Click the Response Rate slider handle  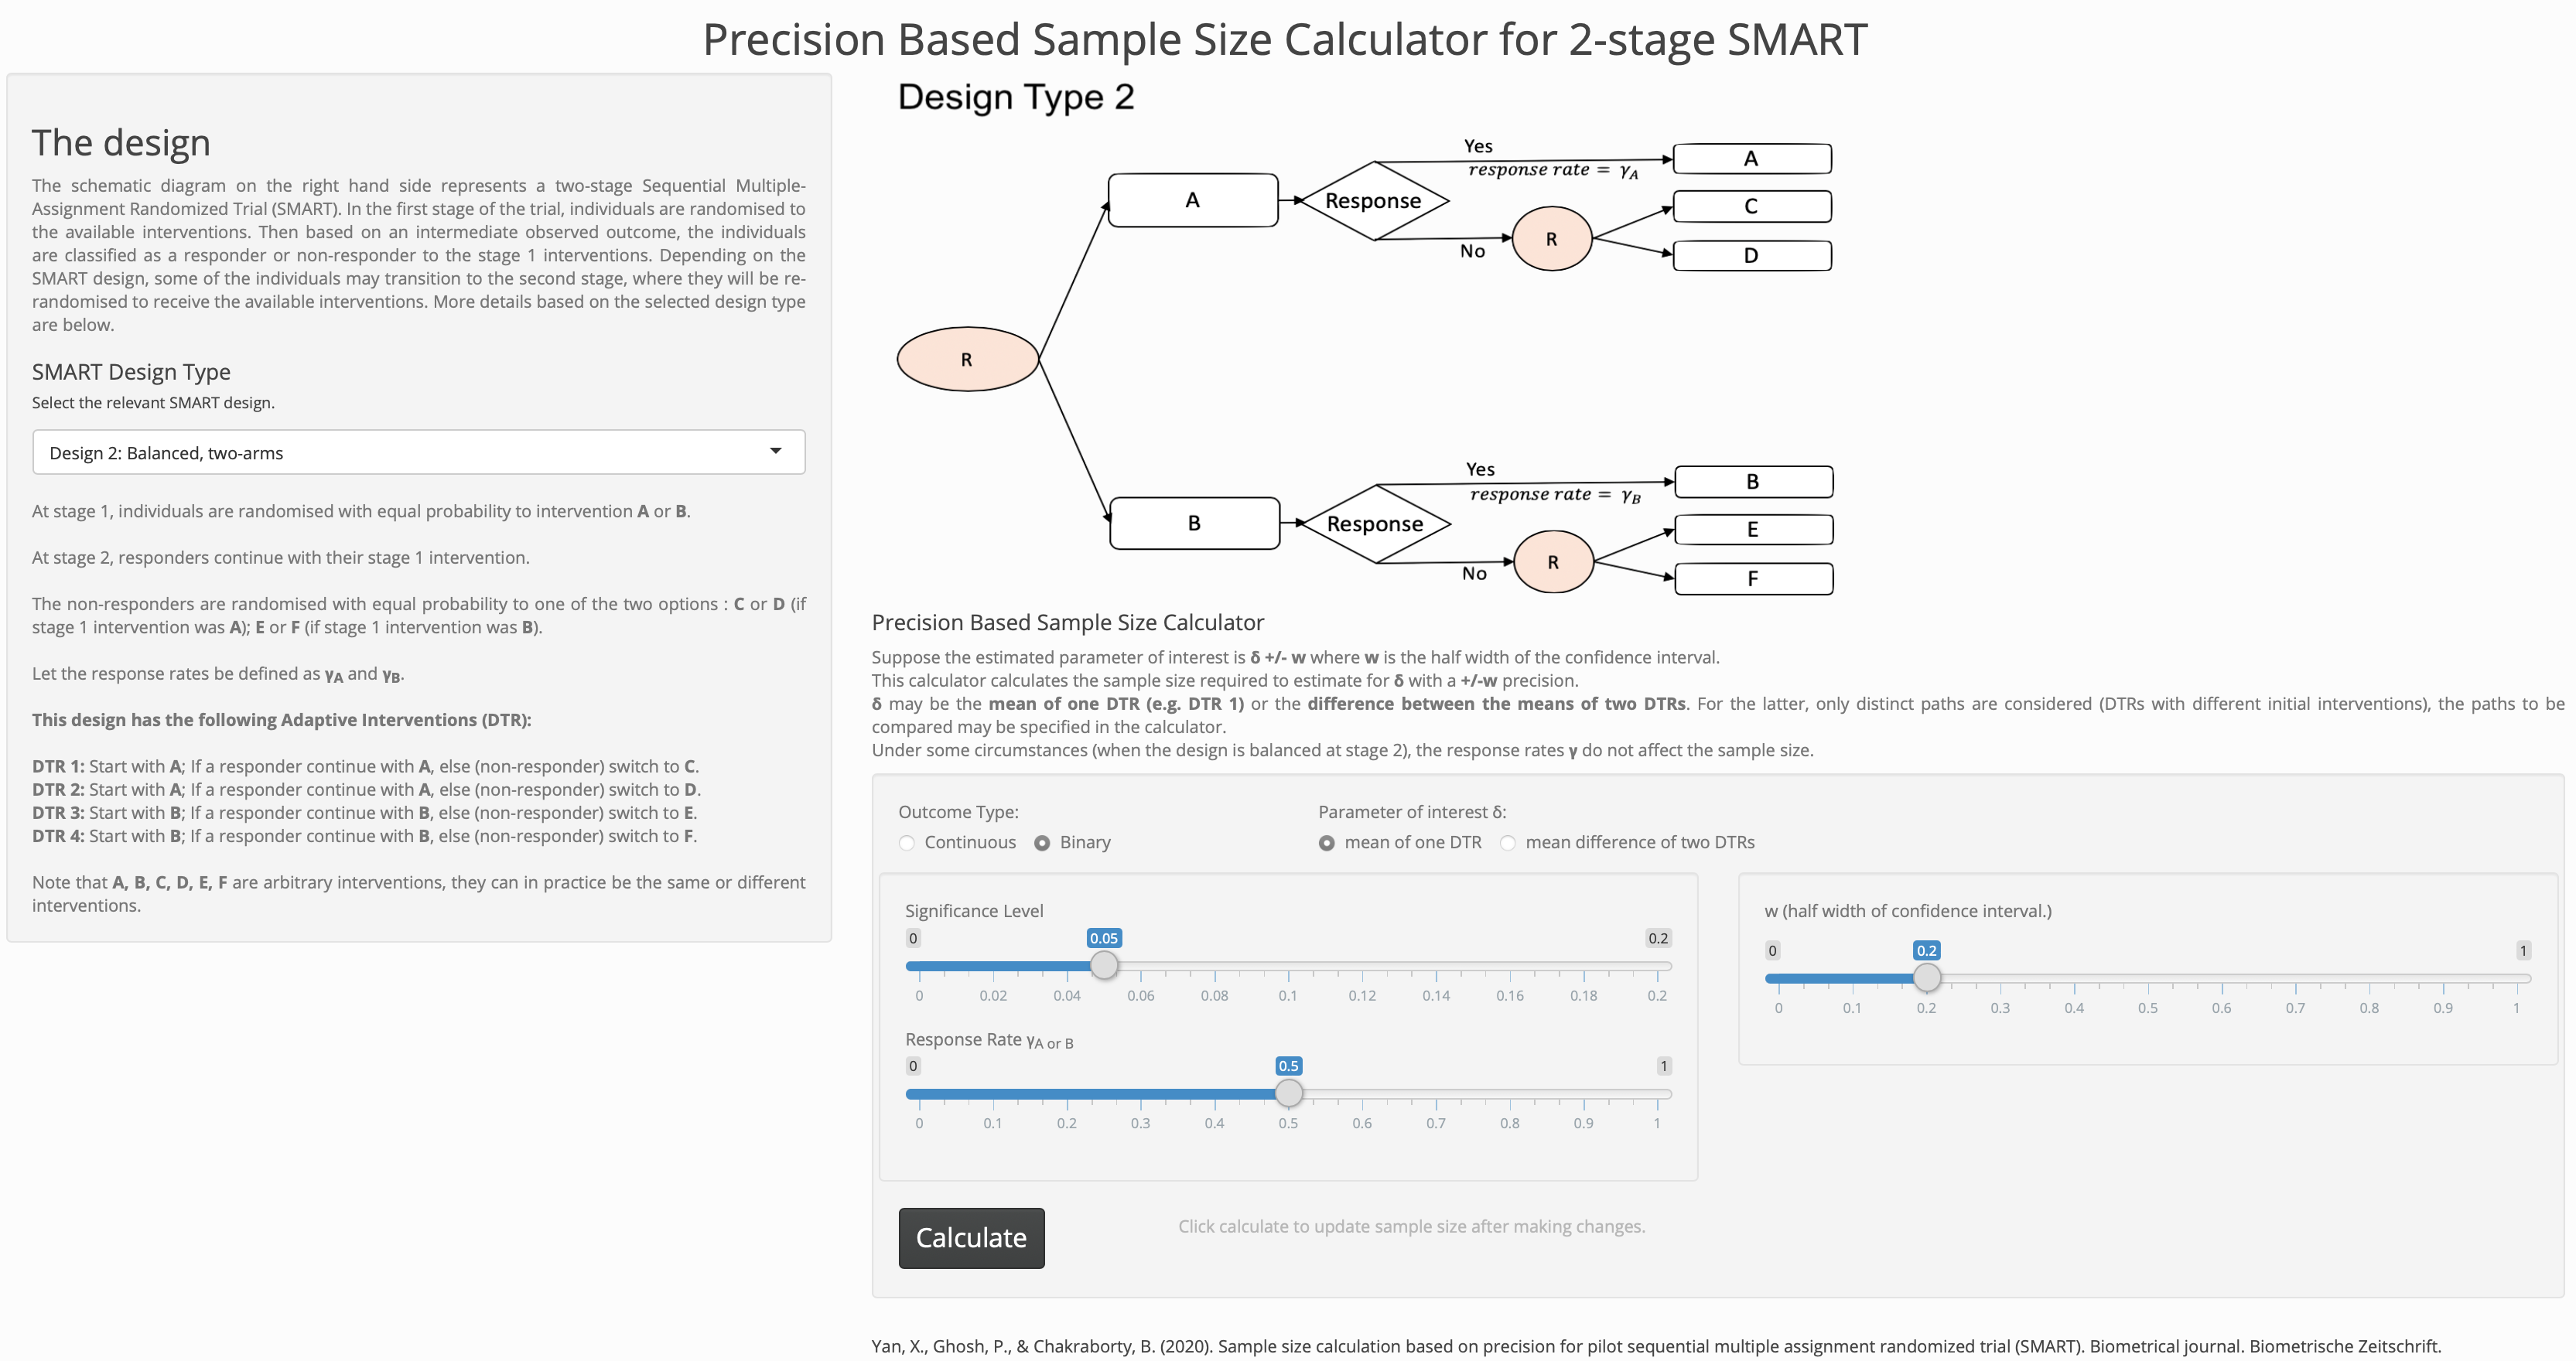pos(1289,1093)
